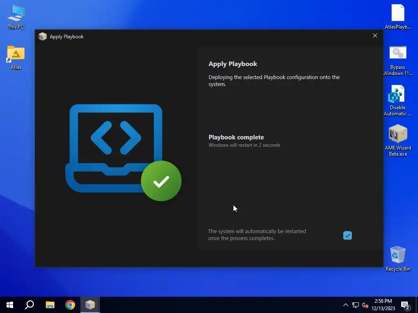
Task: Click 'Windows will restart in 2 seconds' text
Action: (x=244, y=145)
